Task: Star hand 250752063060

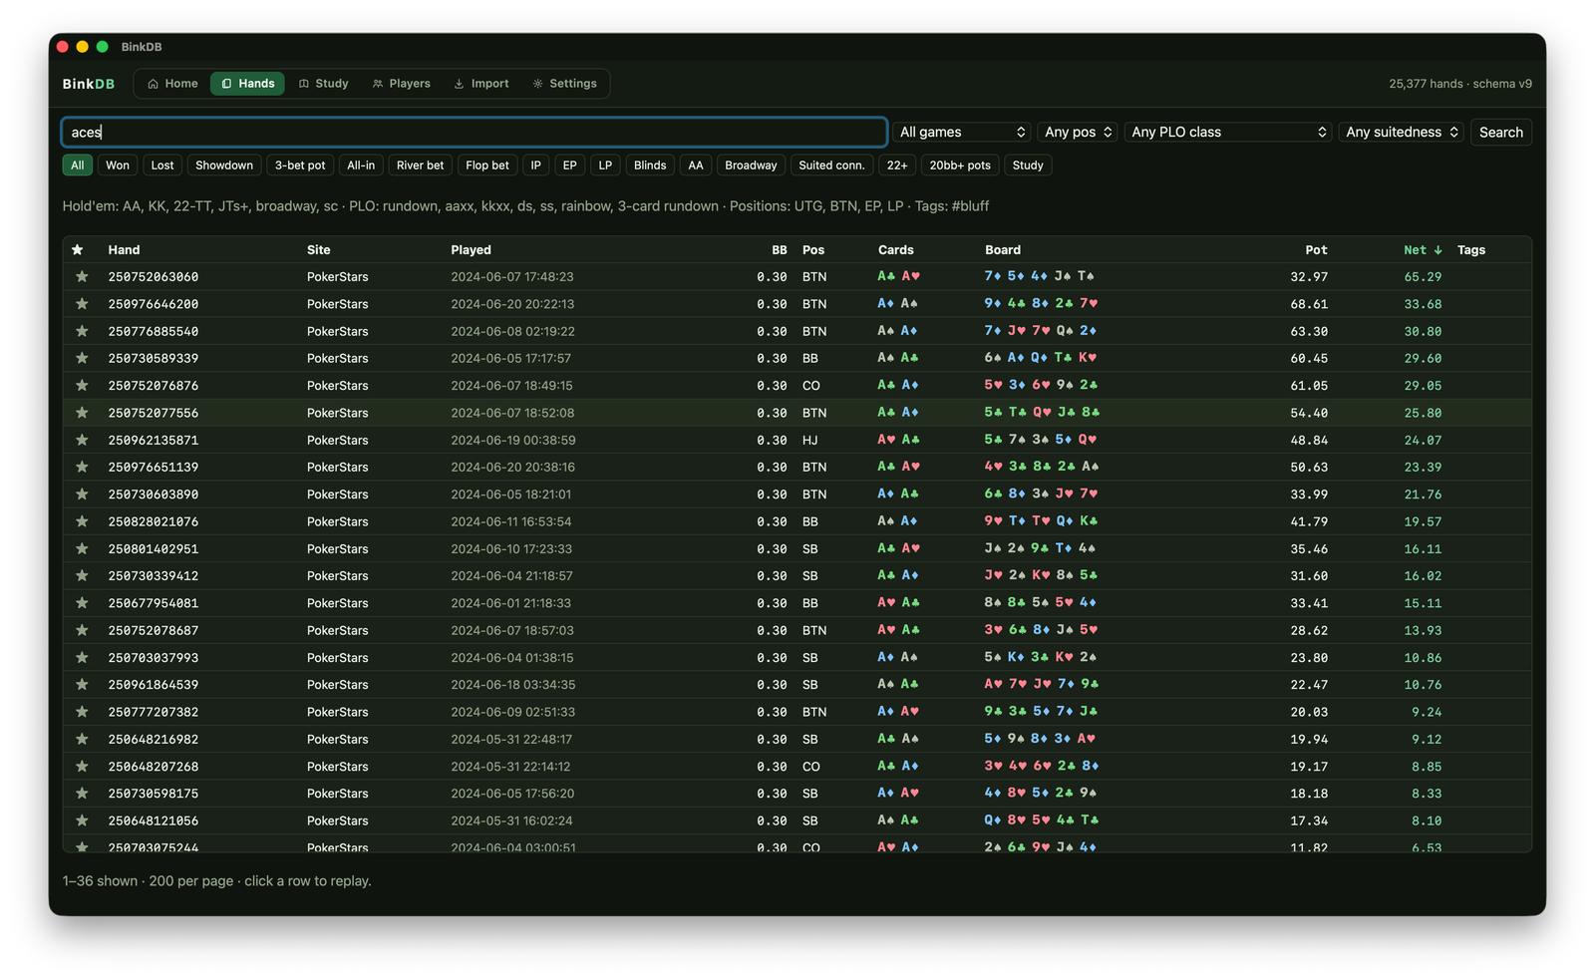Action: [82, 277]
